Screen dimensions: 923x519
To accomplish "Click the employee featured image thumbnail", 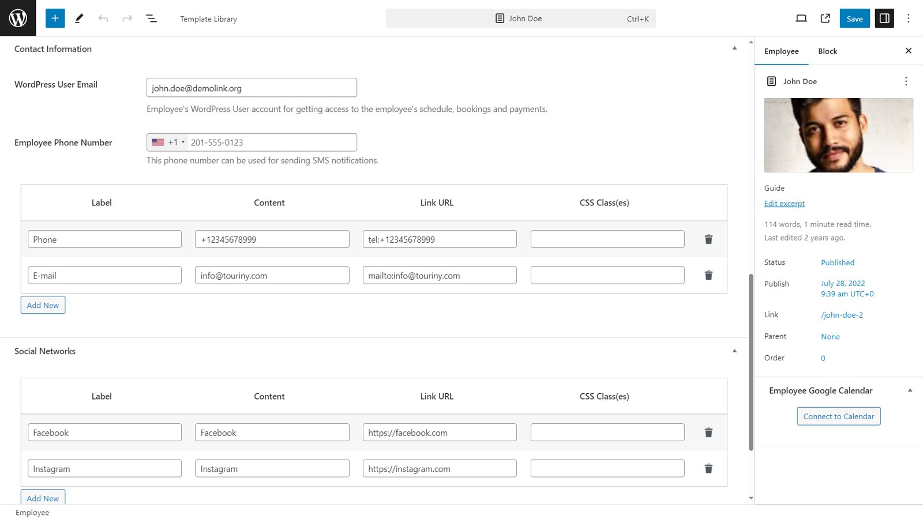I will point(838,135).
